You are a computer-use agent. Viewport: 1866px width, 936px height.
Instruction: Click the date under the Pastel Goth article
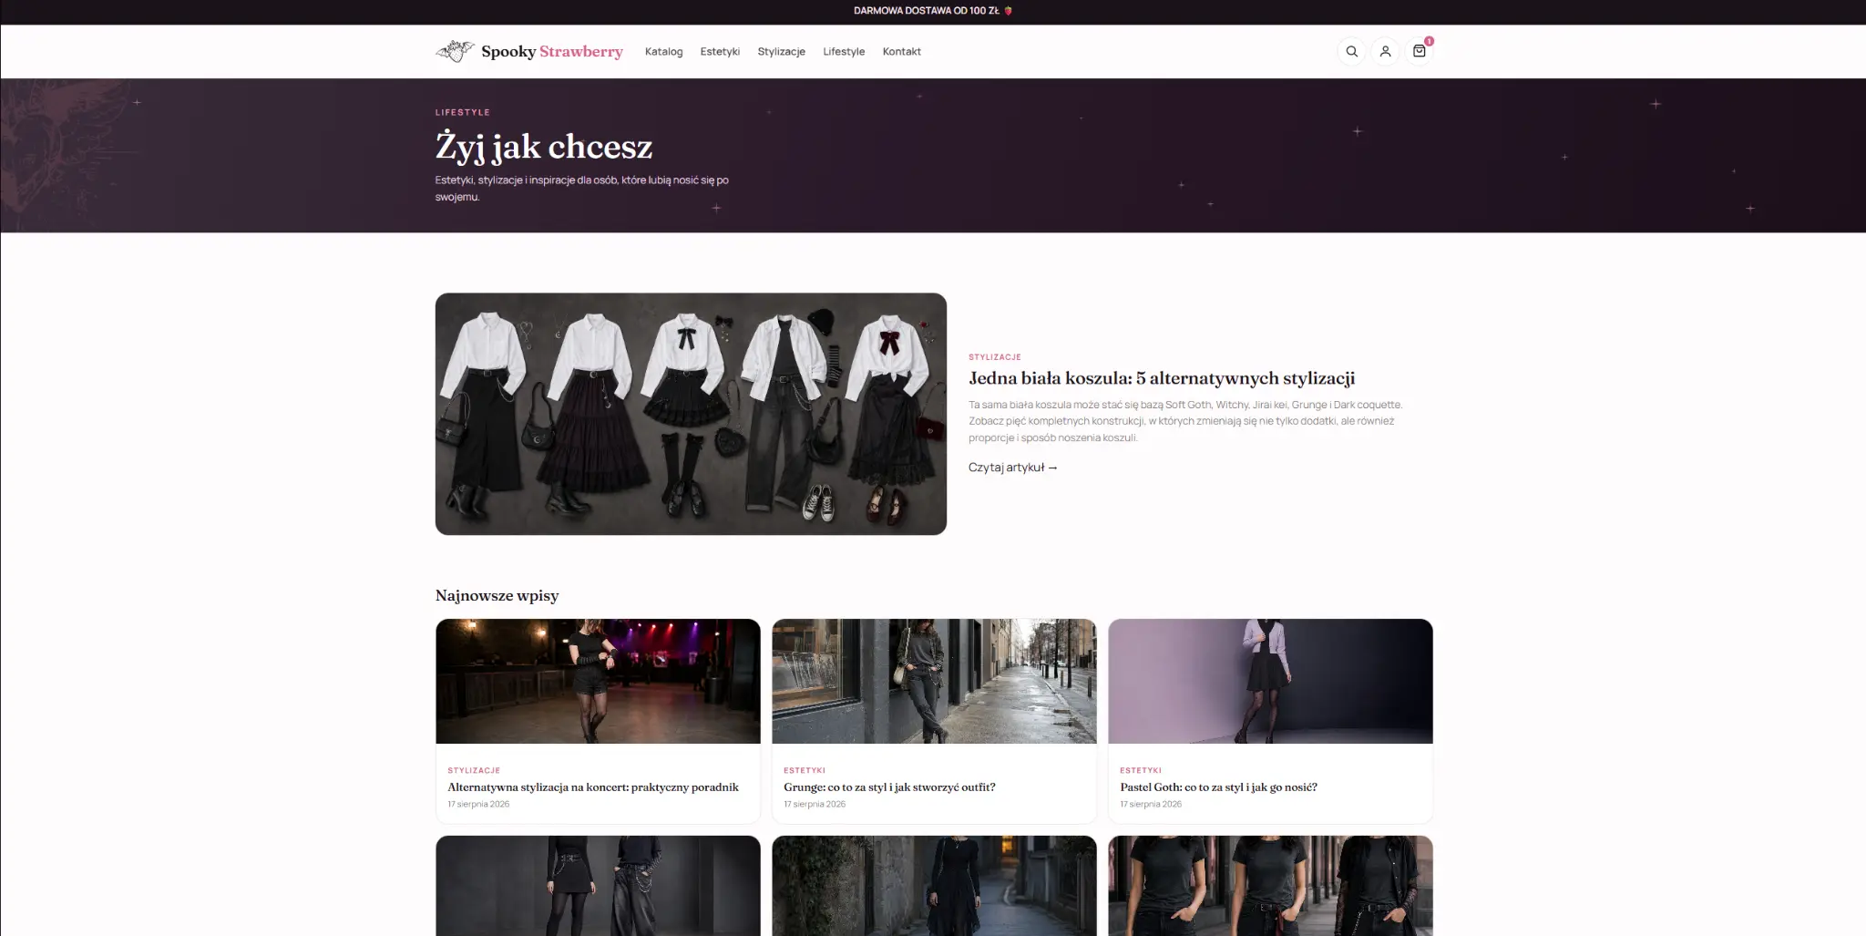coord(1151,804)
